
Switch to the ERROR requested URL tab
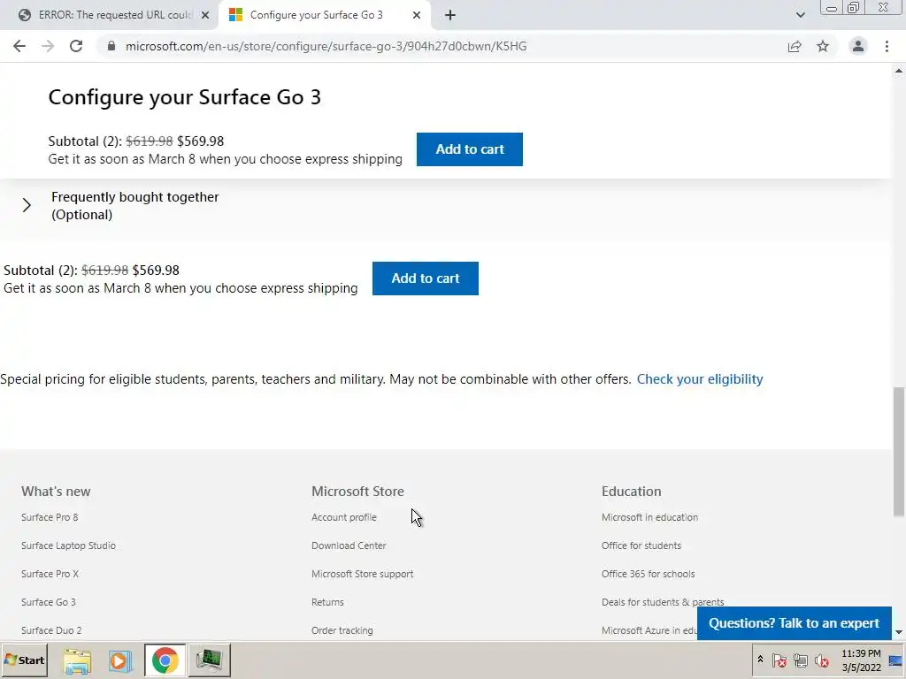(x=114, y=15)
